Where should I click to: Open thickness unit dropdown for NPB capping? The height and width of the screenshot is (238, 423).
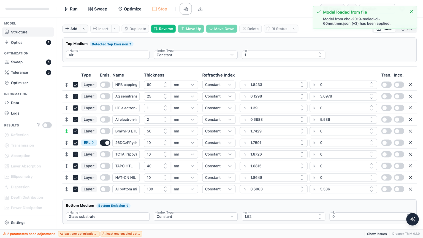(184, 85)
